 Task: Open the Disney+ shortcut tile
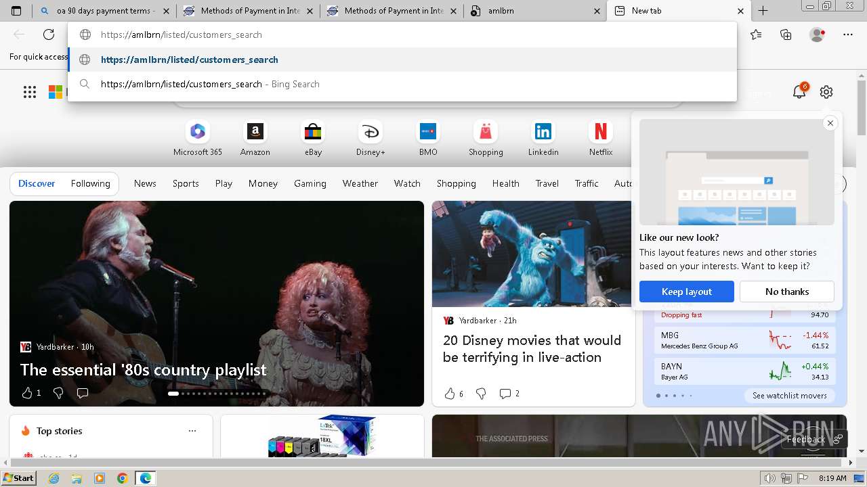tap(371, 139)
